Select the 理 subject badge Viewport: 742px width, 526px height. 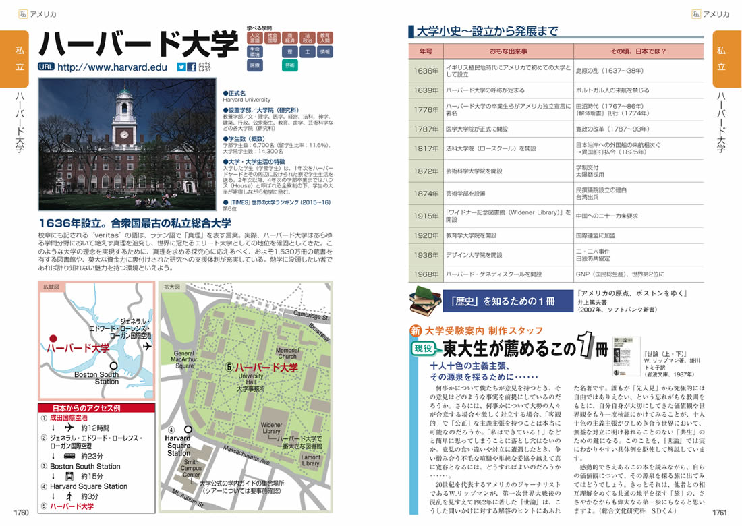[x=289, y=51]
